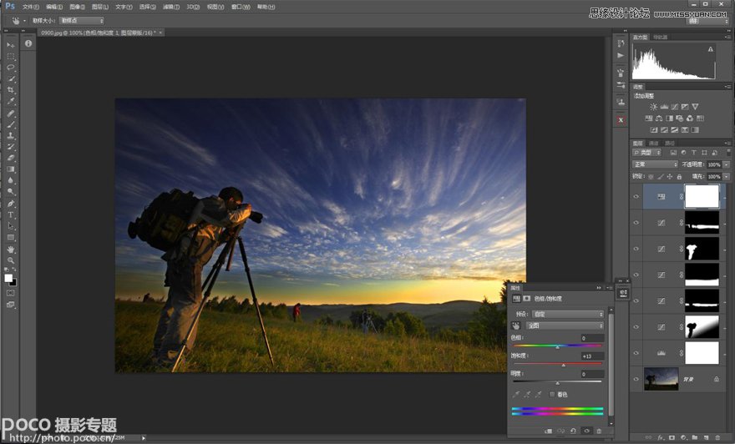Image resolution: width=735 pixels, height=444 pixels.
Task: Open the Filter menu (滤镜)
Action: (171, 7)
